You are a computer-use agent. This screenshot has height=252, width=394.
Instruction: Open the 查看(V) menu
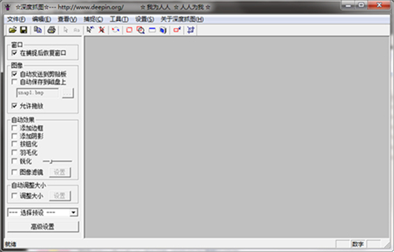coord(68,19)
